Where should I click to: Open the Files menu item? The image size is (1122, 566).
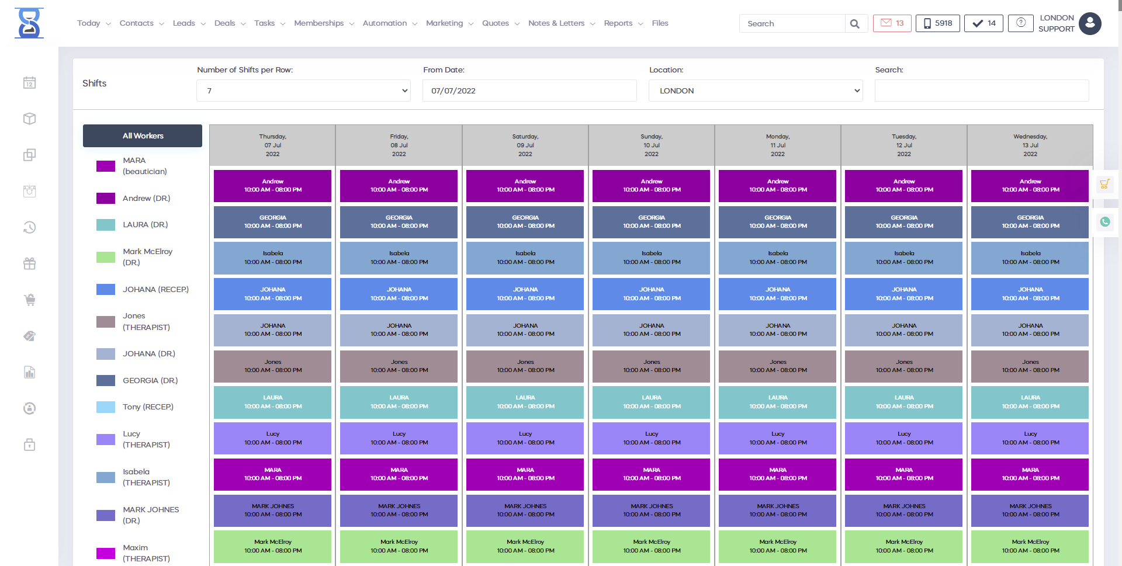coord(660,23)
